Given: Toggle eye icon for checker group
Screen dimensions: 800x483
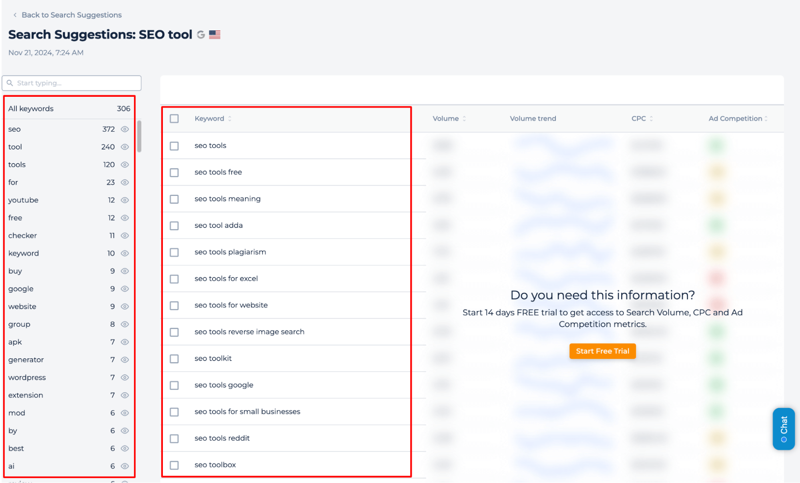Looking at the screenshot, I should point(125,236).
